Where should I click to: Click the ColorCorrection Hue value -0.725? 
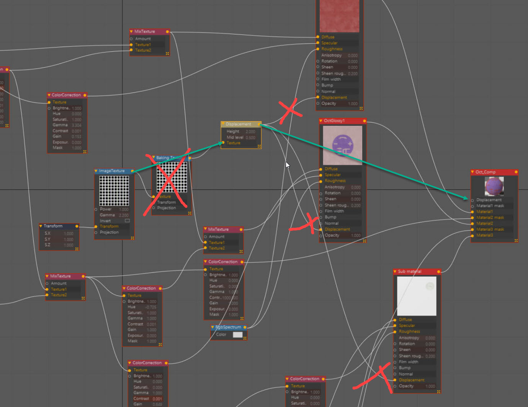pos(151,307)
